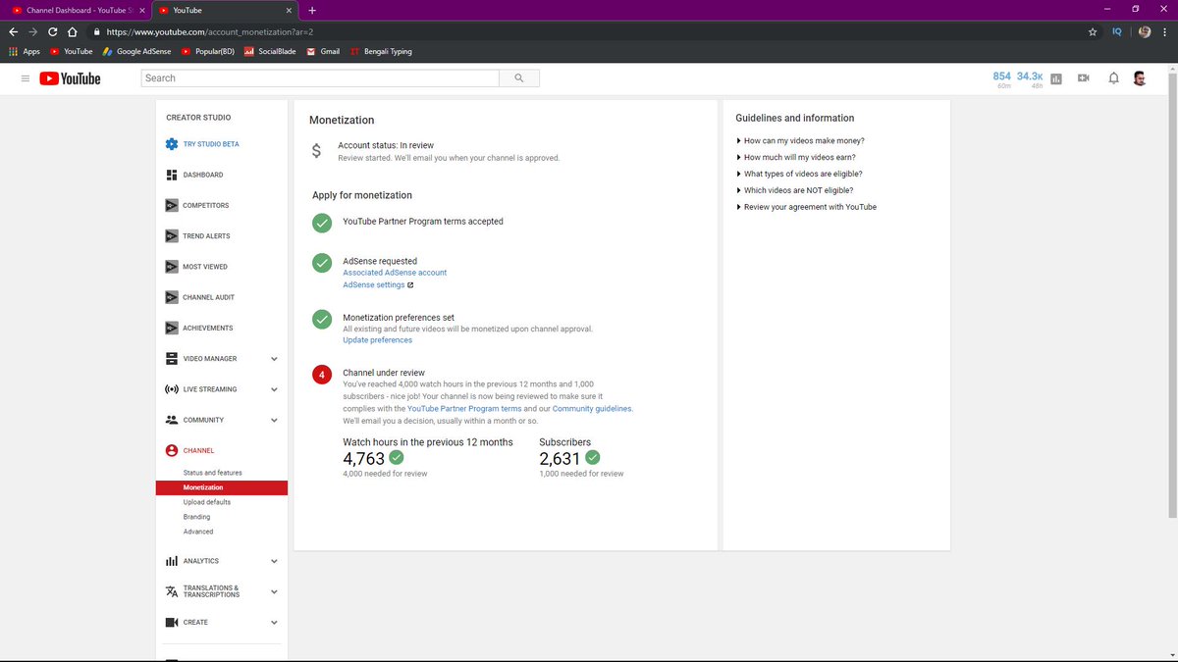The image size is (1178, 662).
Task: Switch to the Channel Dashboard browser tab
Action: (78, 10)
